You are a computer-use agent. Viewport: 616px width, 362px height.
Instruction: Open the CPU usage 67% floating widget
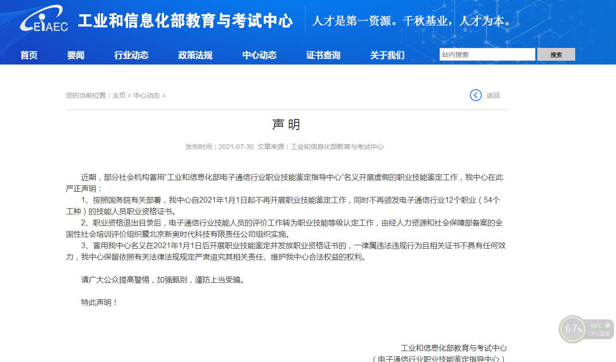click(x=573, y=329)
